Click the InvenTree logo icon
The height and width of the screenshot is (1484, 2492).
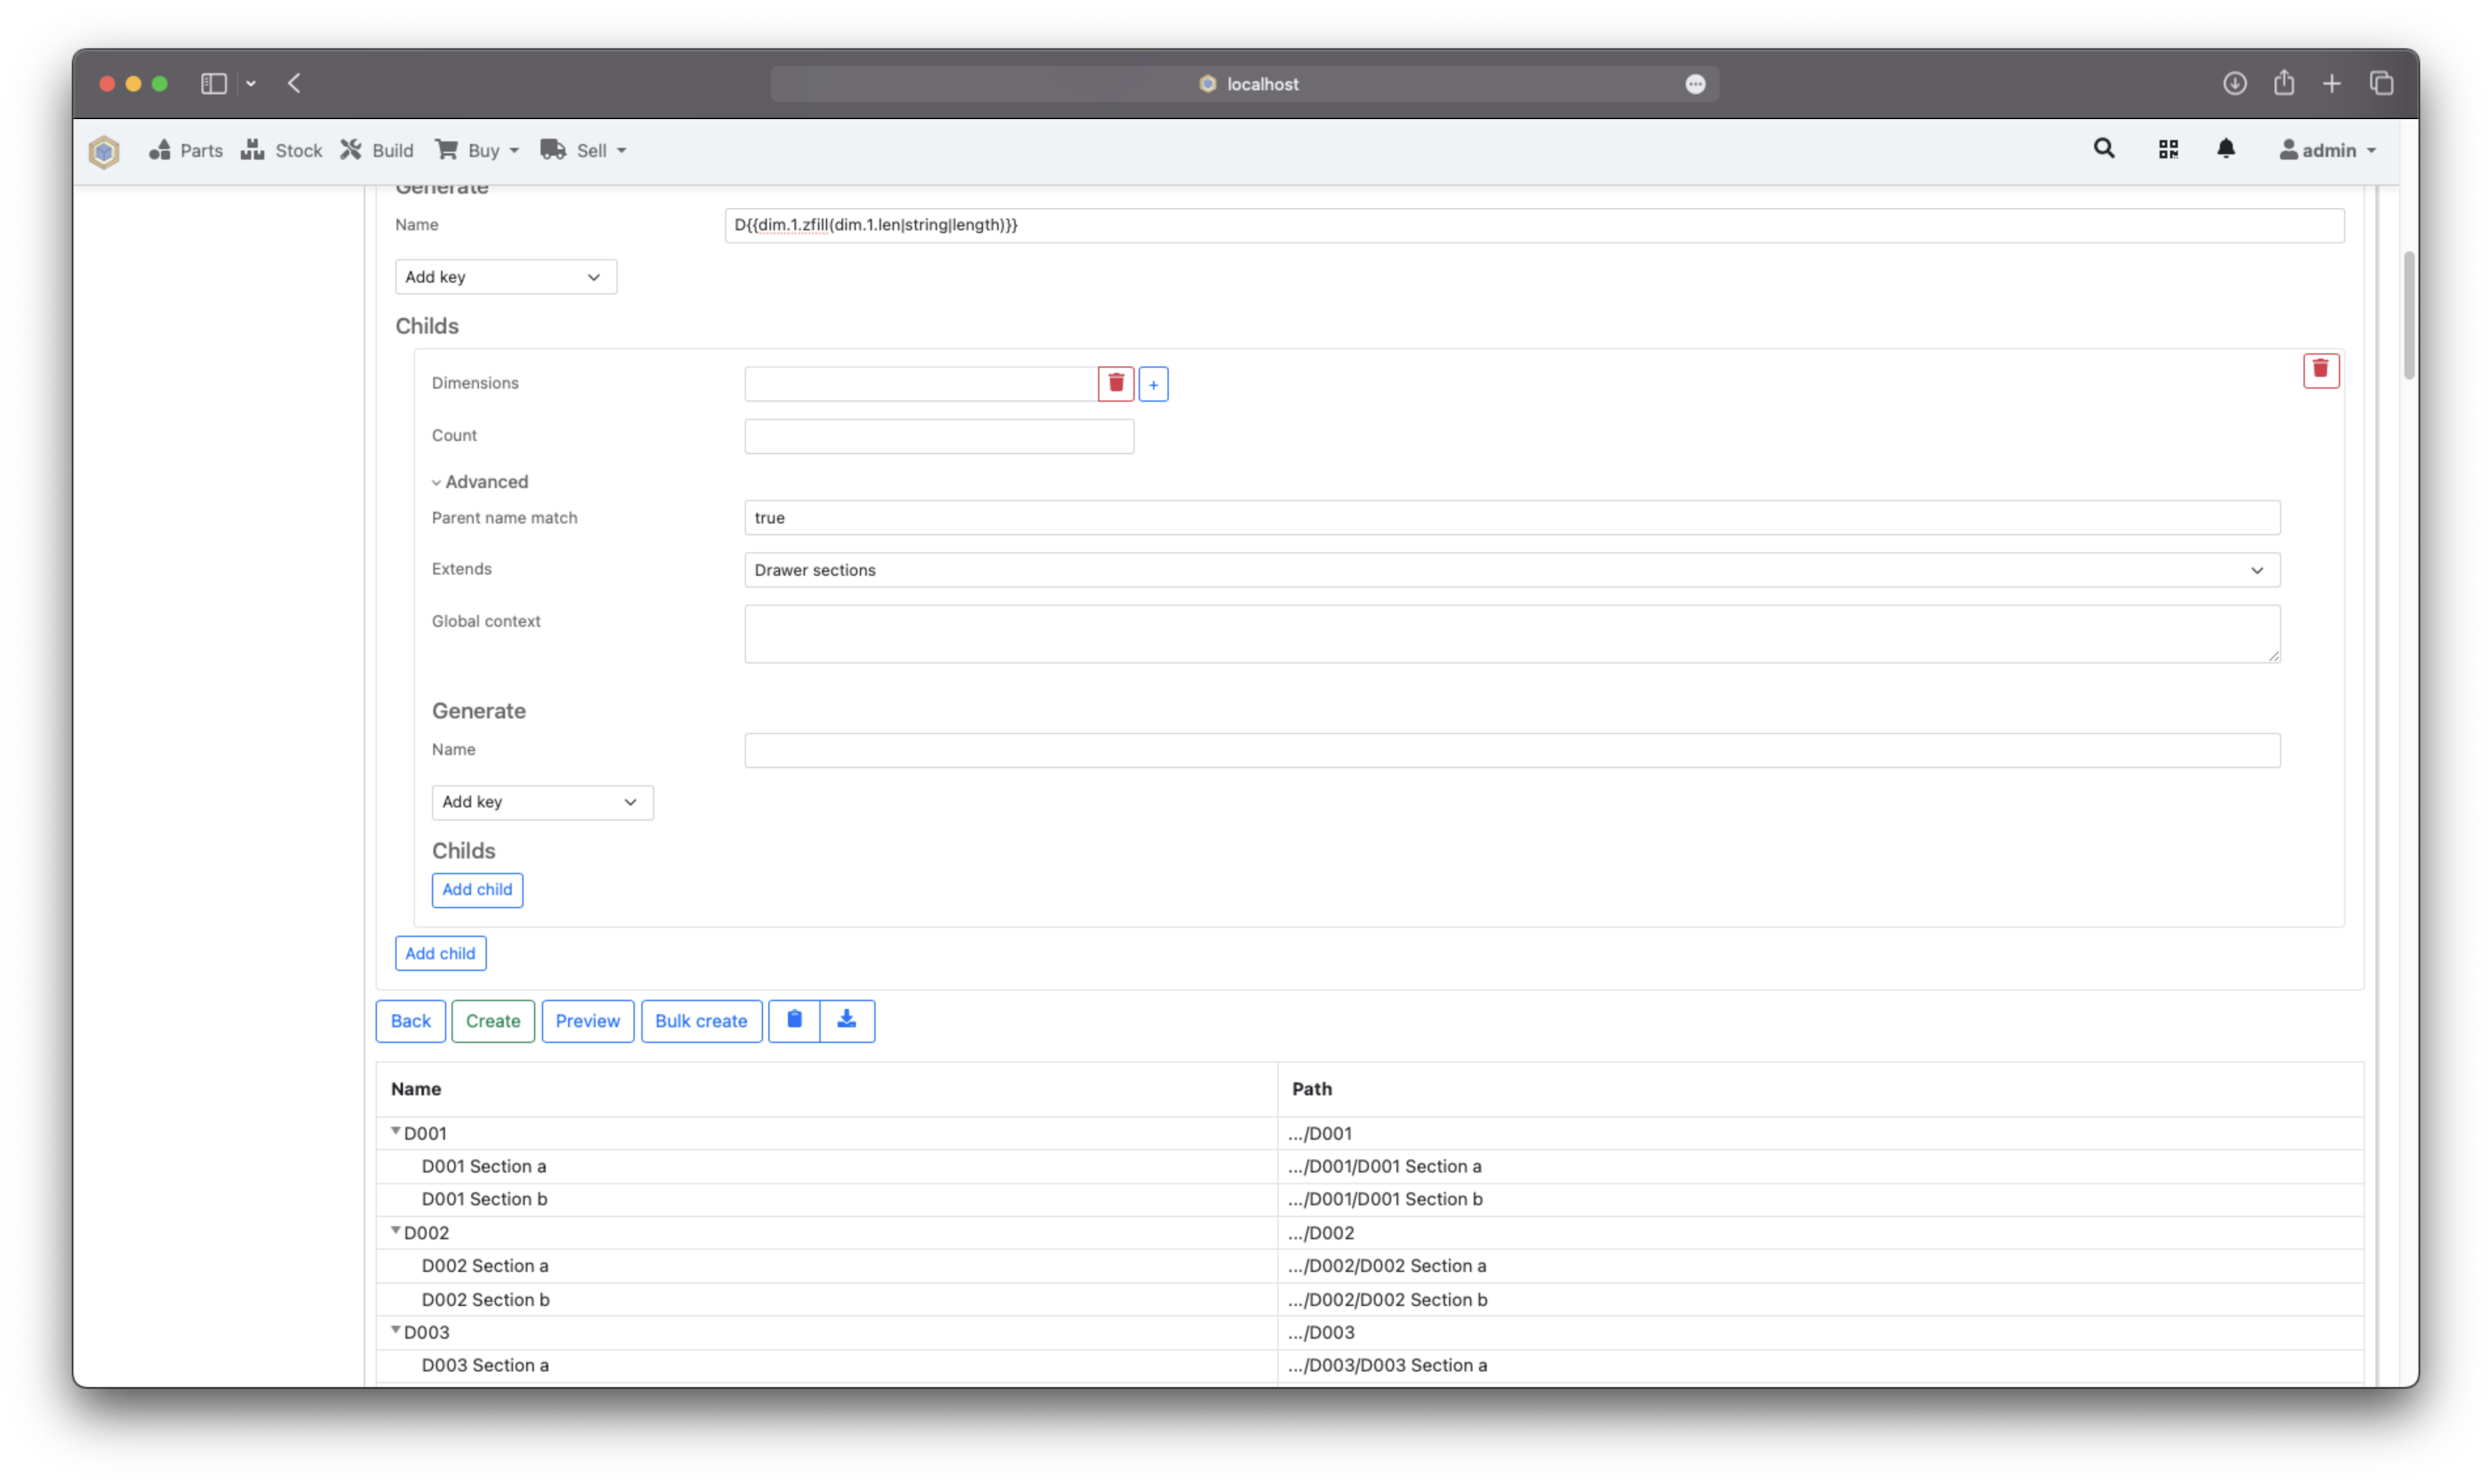(x=104, y=151)
